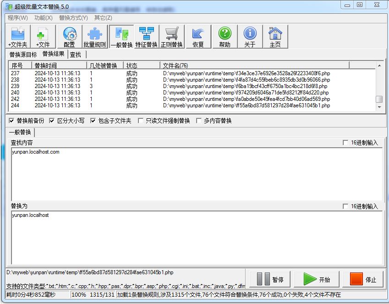Enable 16进制输入 for 查找内容

point(345,143)
